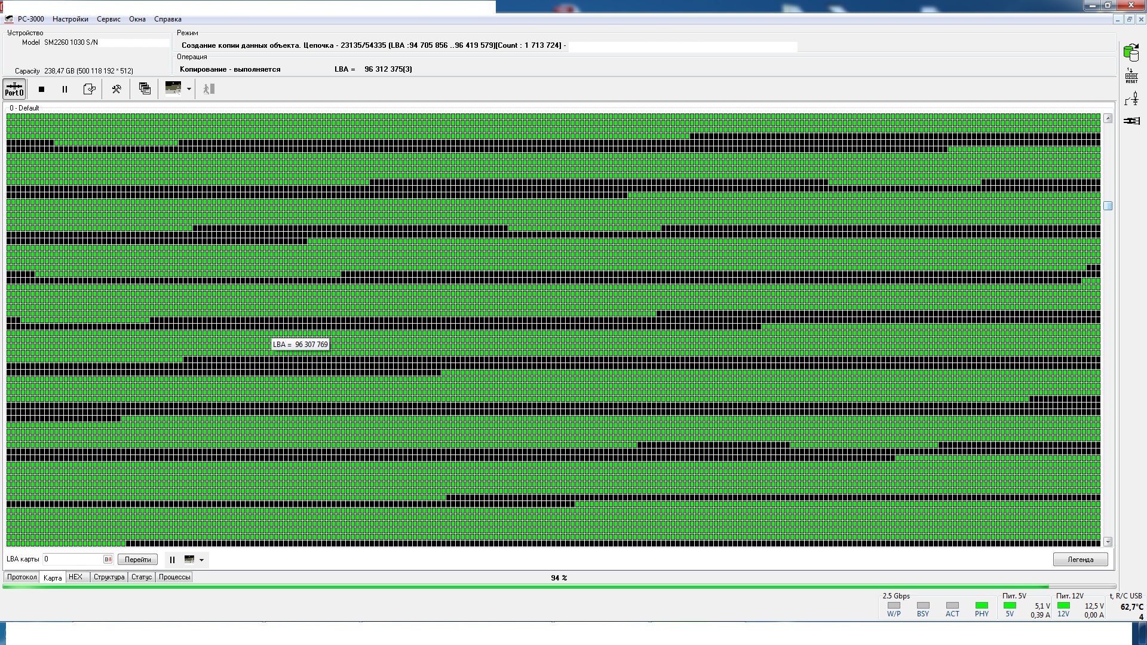Expand the map view dropdown arrow in toolbar

pos(189,89)
